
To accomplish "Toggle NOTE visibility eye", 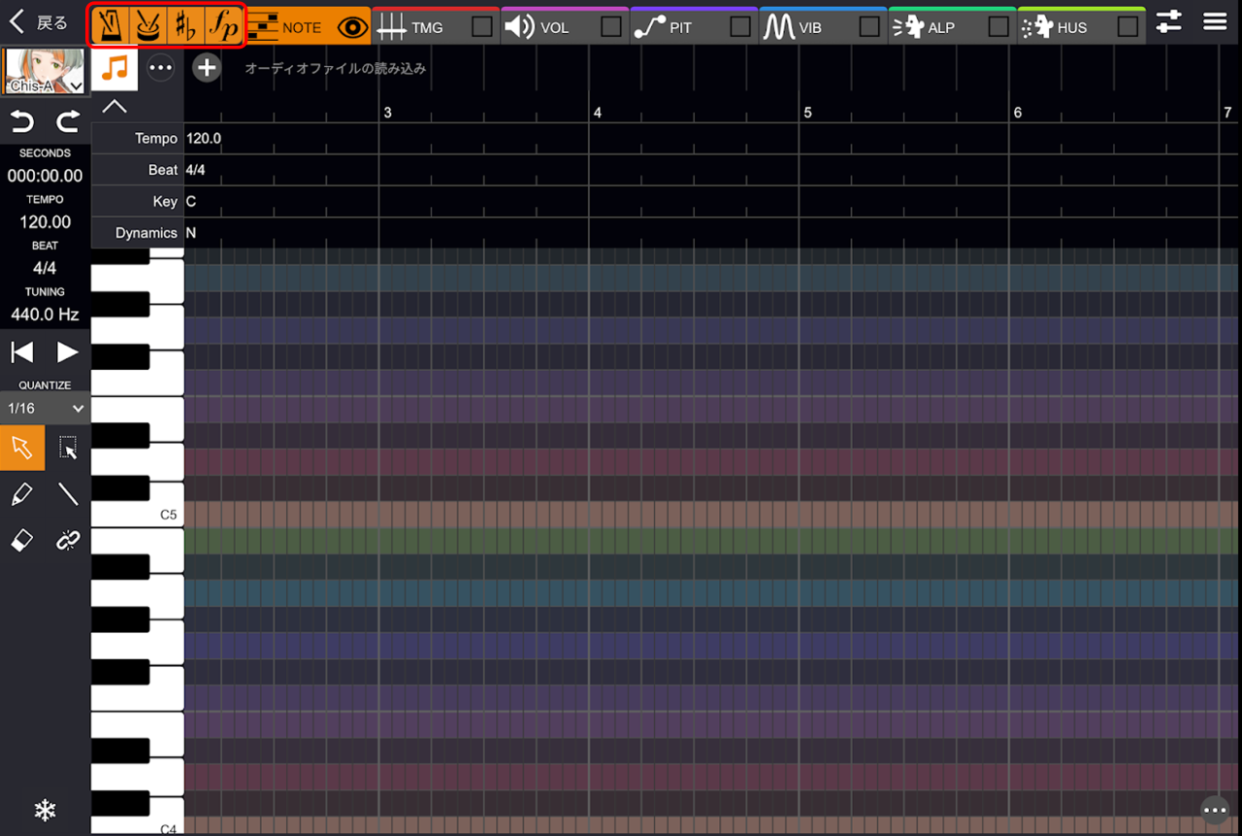I will tap(352, 27).
